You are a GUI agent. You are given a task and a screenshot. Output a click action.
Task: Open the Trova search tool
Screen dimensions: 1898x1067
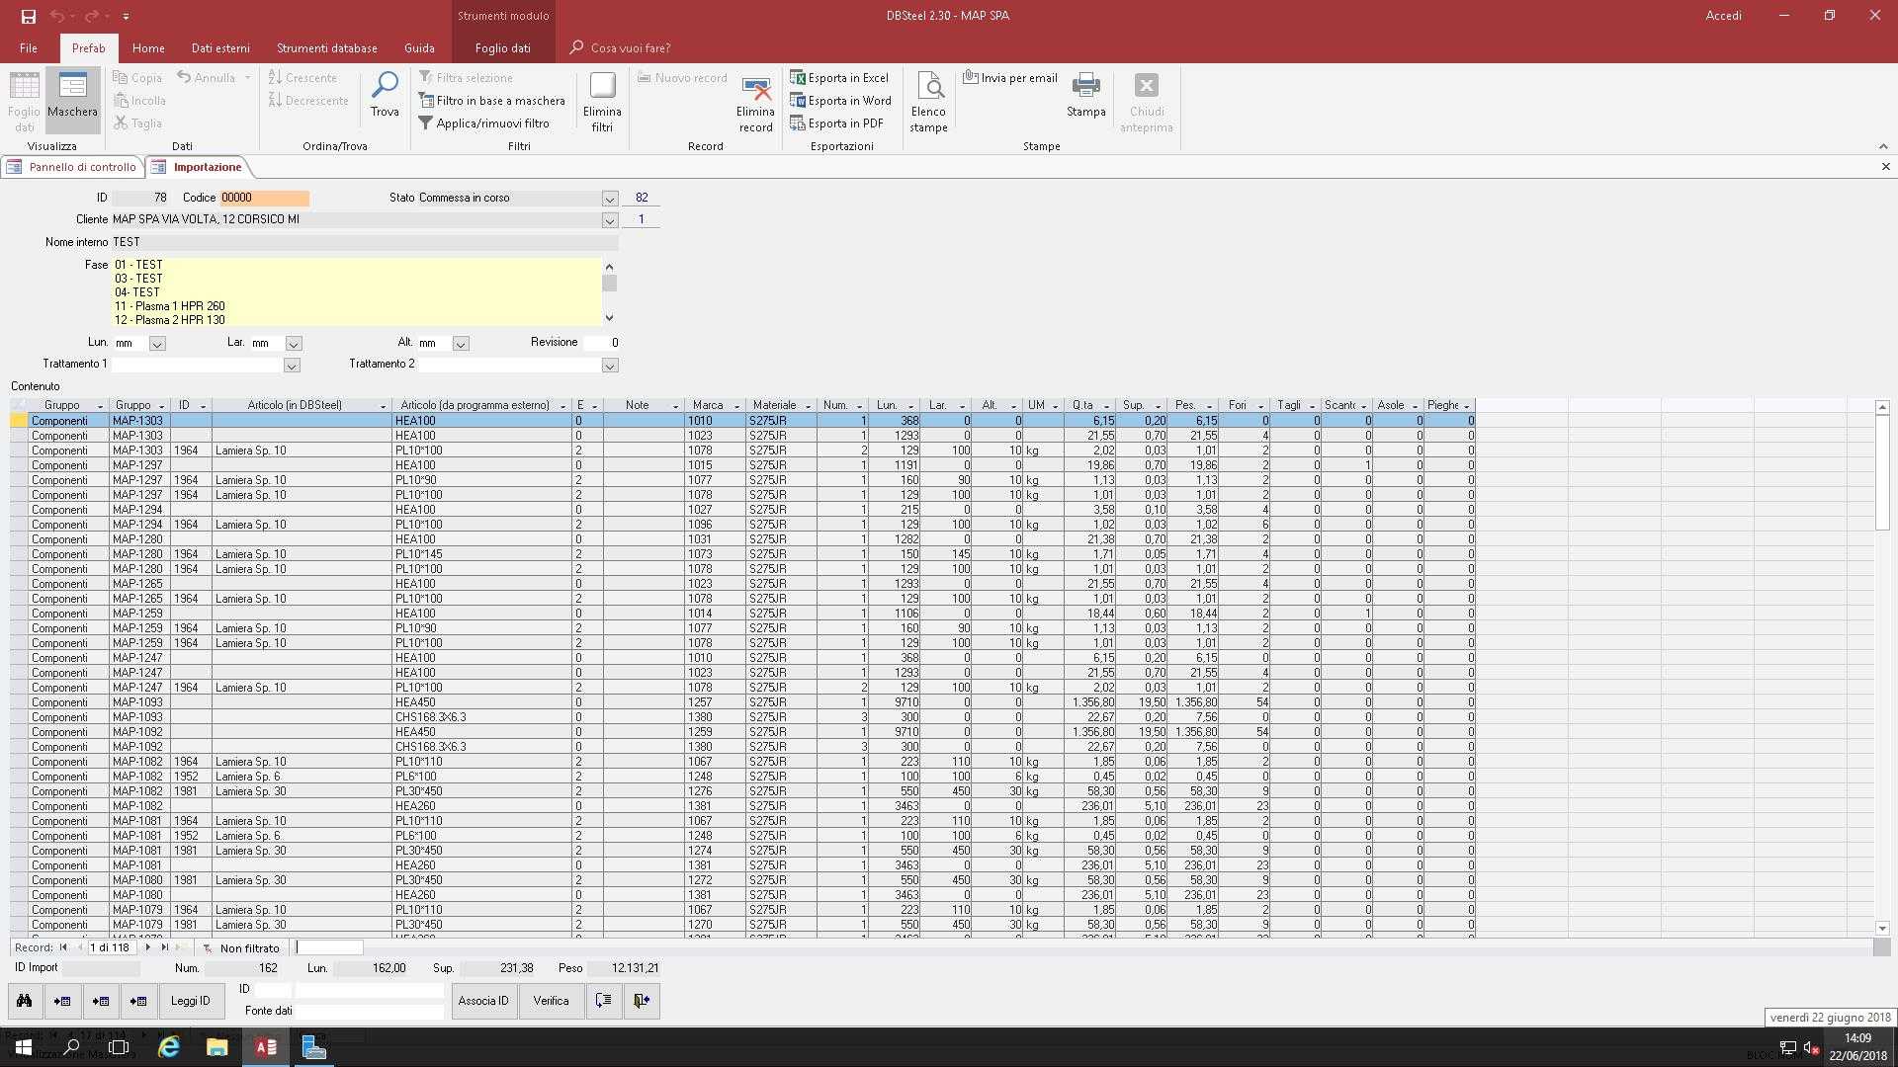point(385,95)
